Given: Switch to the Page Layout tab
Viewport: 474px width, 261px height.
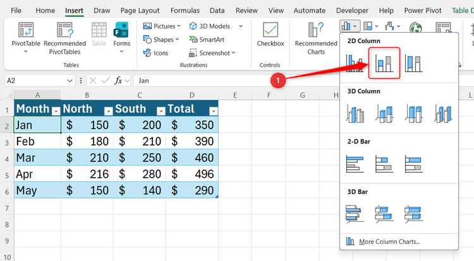Looking at the screenshot, I should click(140, 11).
